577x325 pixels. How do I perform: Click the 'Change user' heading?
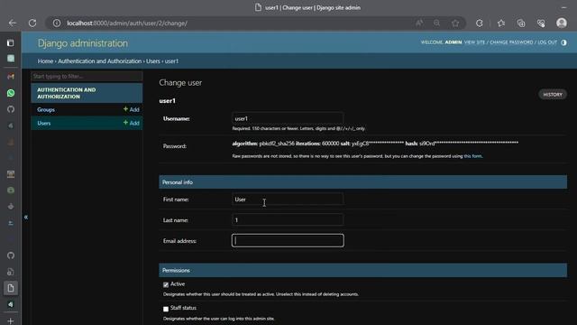point(180,82)
